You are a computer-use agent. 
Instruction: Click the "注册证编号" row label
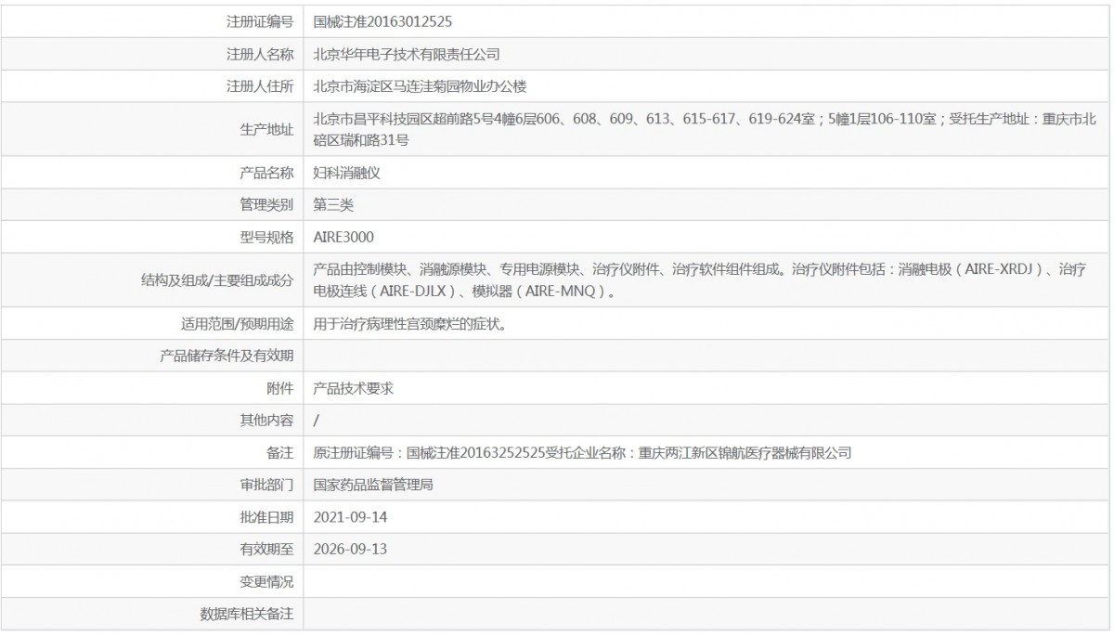pyautogui.click(x=260, y=20)
